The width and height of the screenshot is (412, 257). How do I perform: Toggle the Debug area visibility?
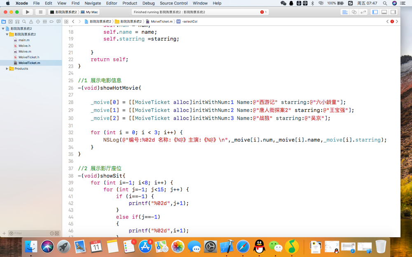pos(384,12)
